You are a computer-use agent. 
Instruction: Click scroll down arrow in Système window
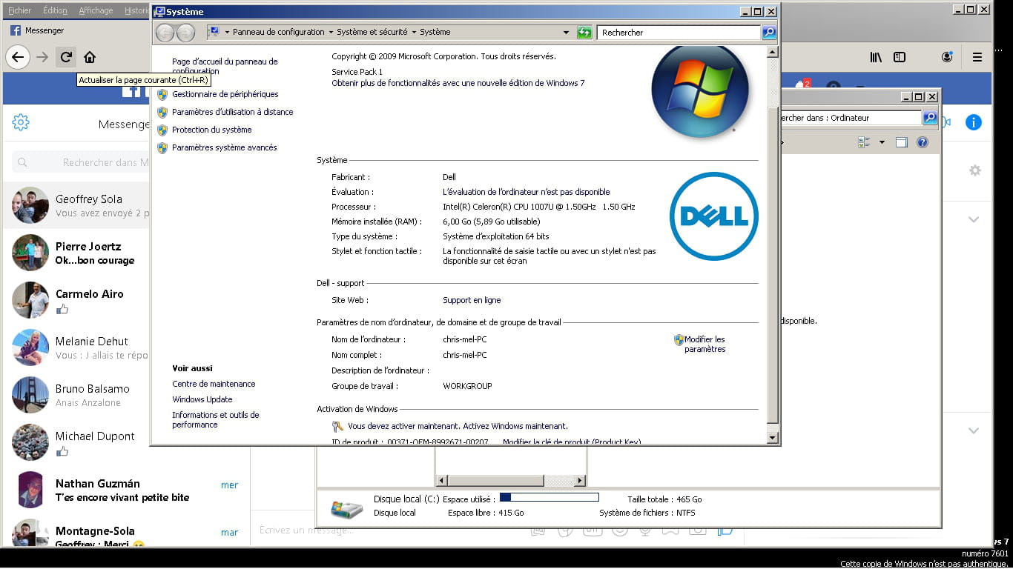[x=772, y=438]
